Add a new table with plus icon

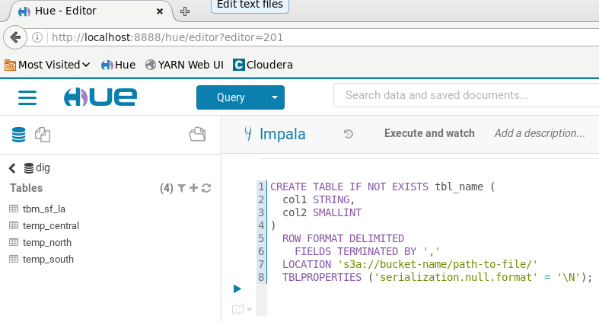tap(193, 187)
